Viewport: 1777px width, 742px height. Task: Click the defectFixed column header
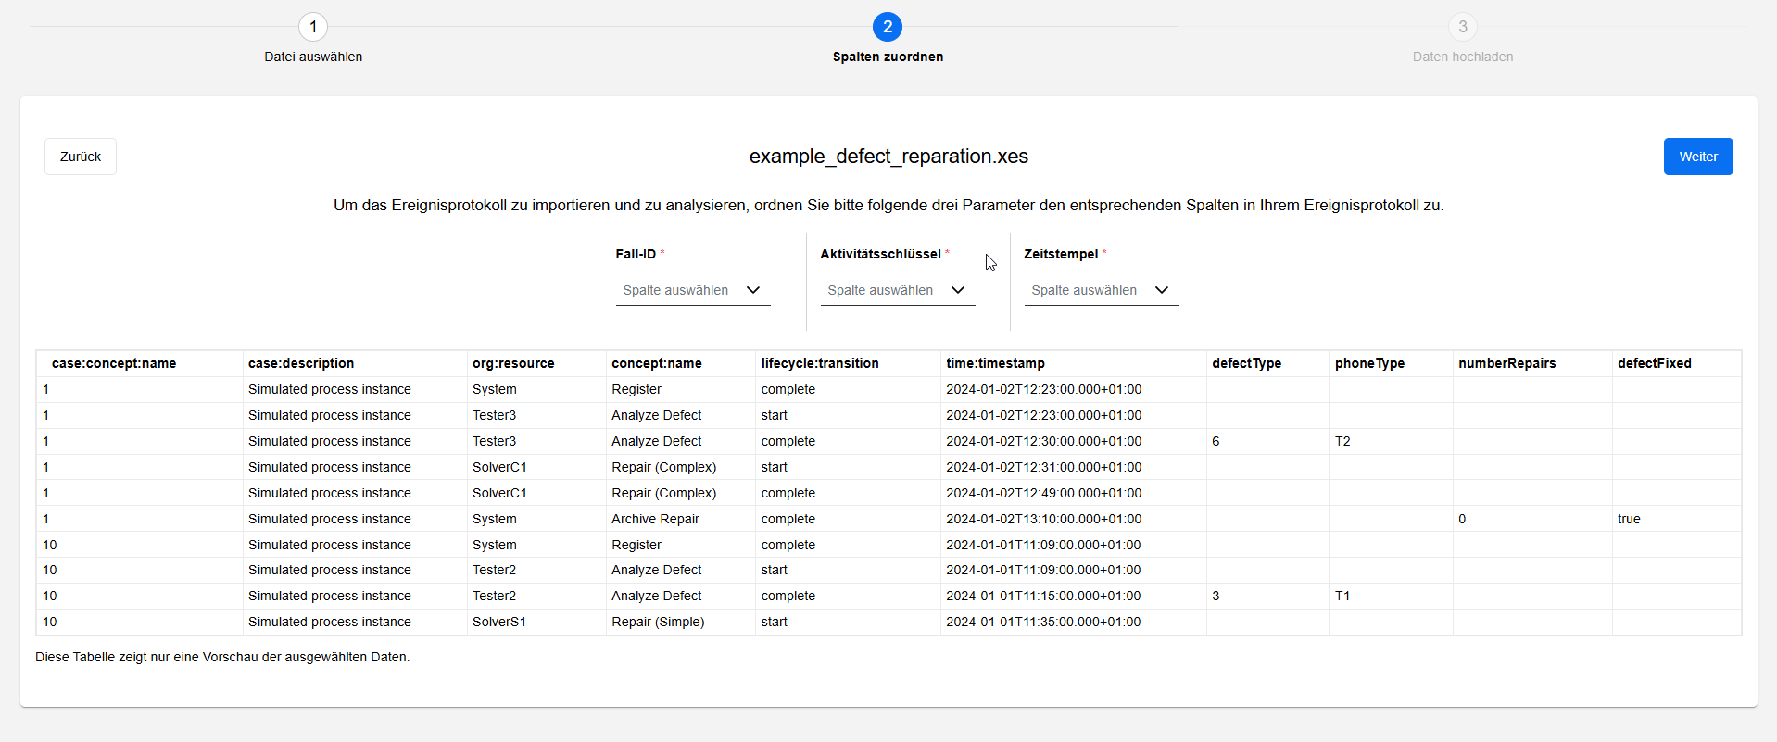click(1654, 363)
